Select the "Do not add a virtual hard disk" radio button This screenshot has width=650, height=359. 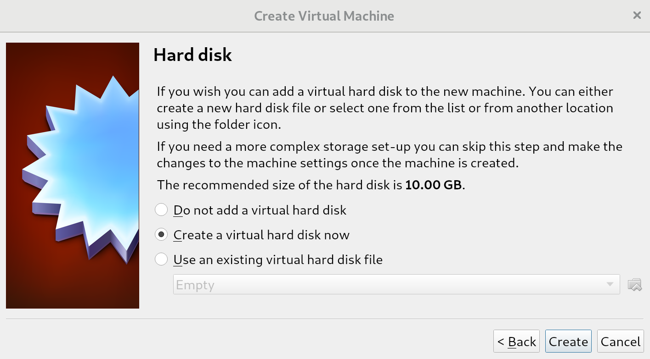coord(161,210)
